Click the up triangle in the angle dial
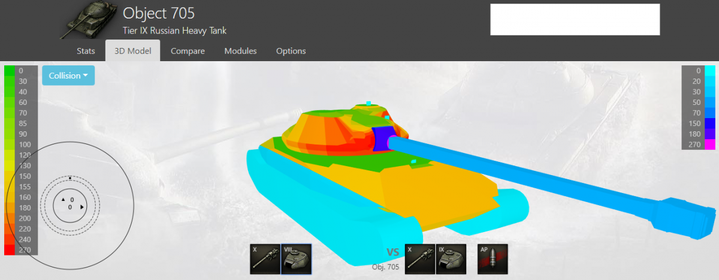 click(63, 200)
